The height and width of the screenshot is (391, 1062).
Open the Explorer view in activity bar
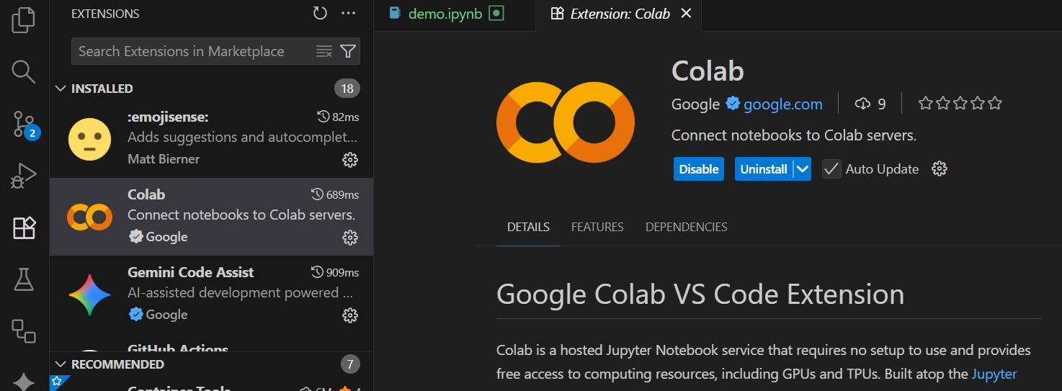24,19
